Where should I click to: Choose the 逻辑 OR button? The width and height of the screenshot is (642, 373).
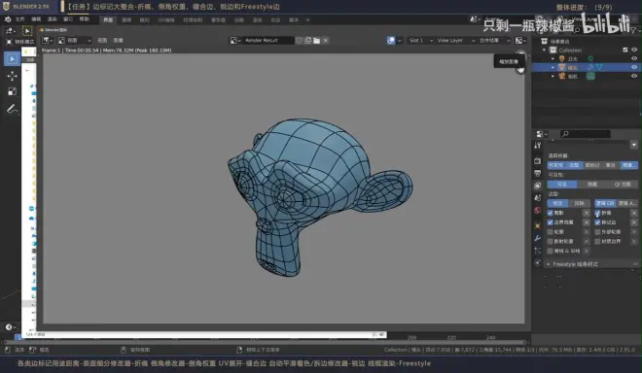[x=605, y=203]
